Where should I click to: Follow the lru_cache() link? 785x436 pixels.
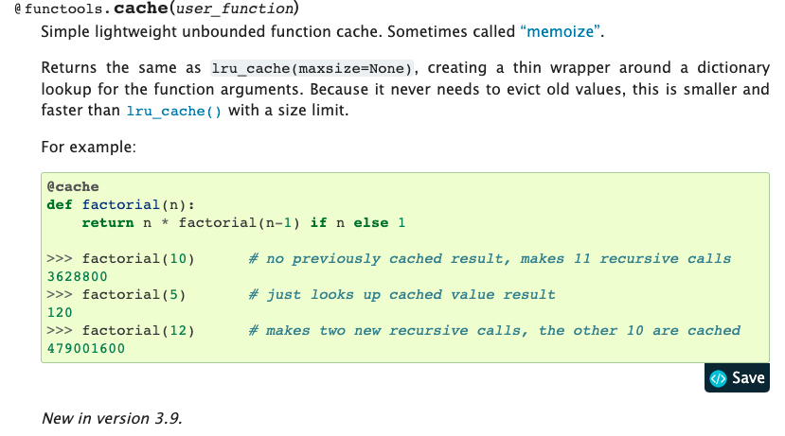click(x=174, y=111)
